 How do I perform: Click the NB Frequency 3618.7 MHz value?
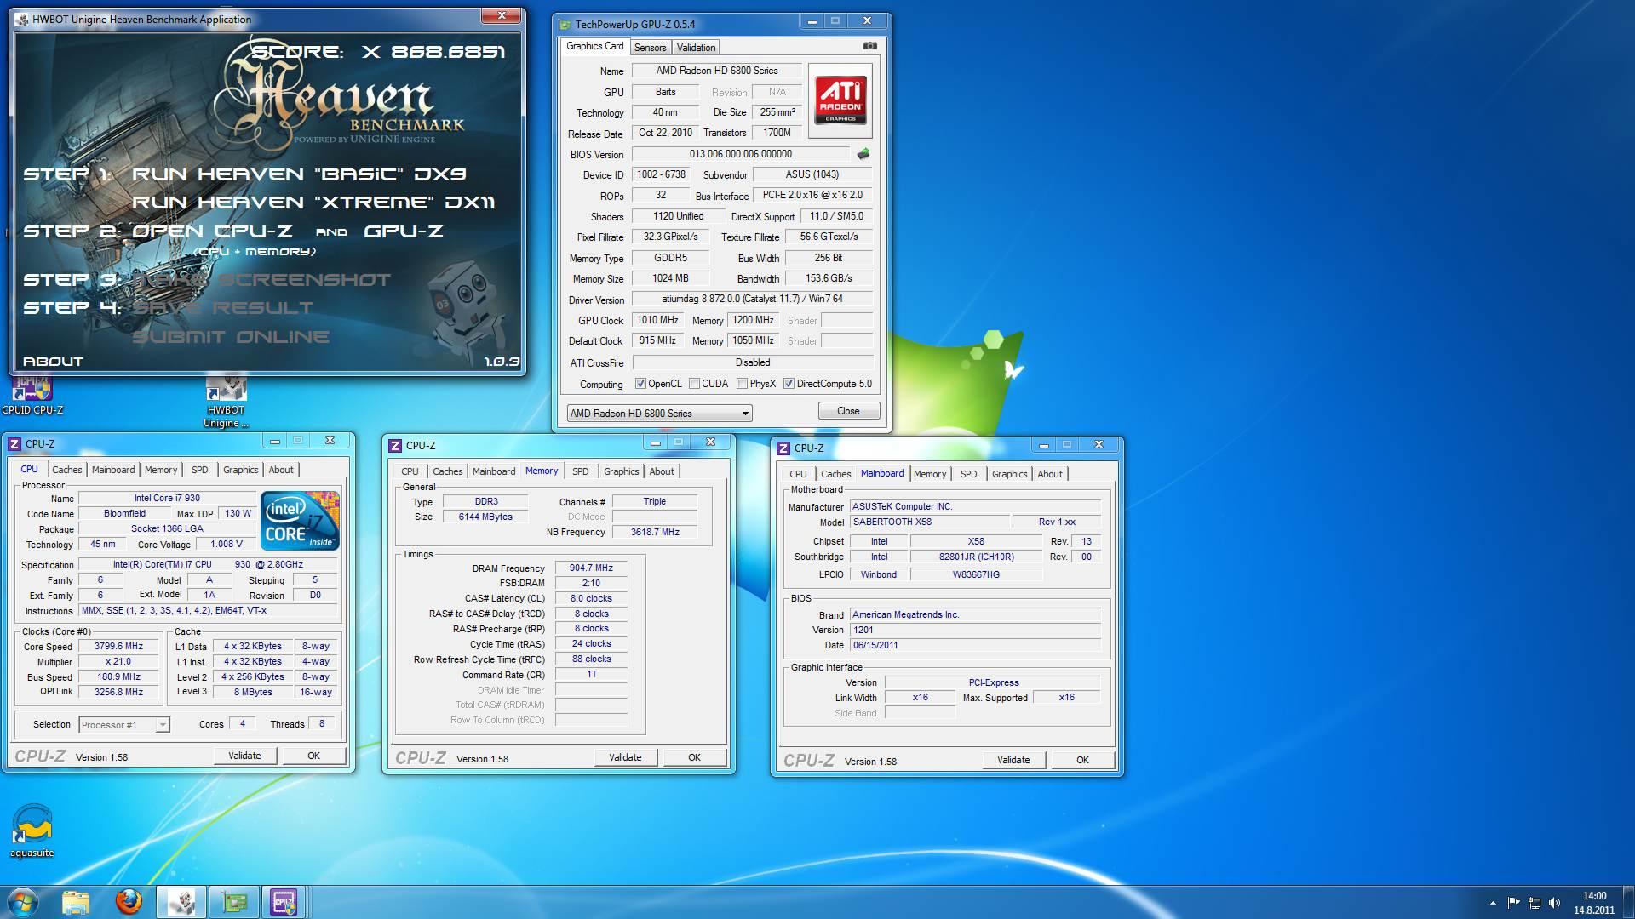click(655, 533)
